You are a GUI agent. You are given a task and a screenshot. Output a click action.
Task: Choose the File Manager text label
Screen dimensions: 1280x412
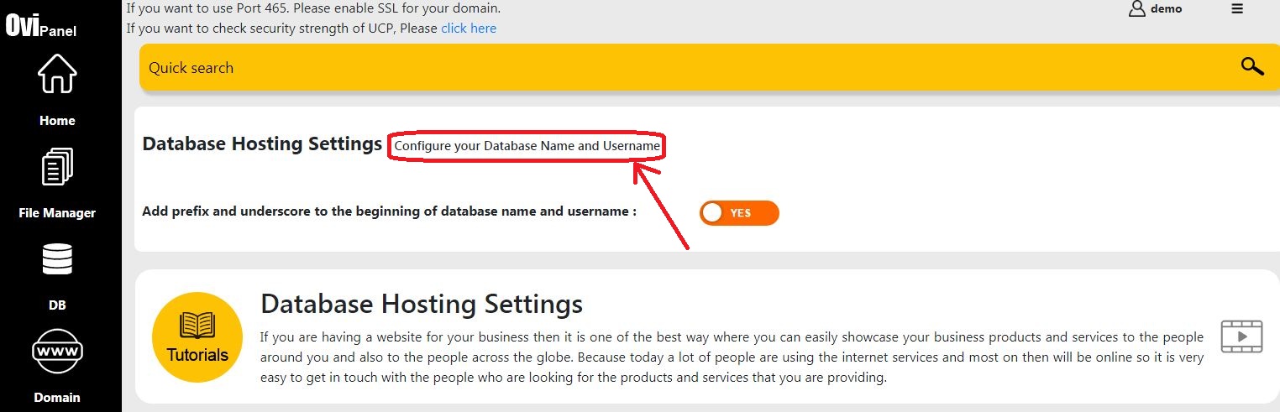click(57, 213)
